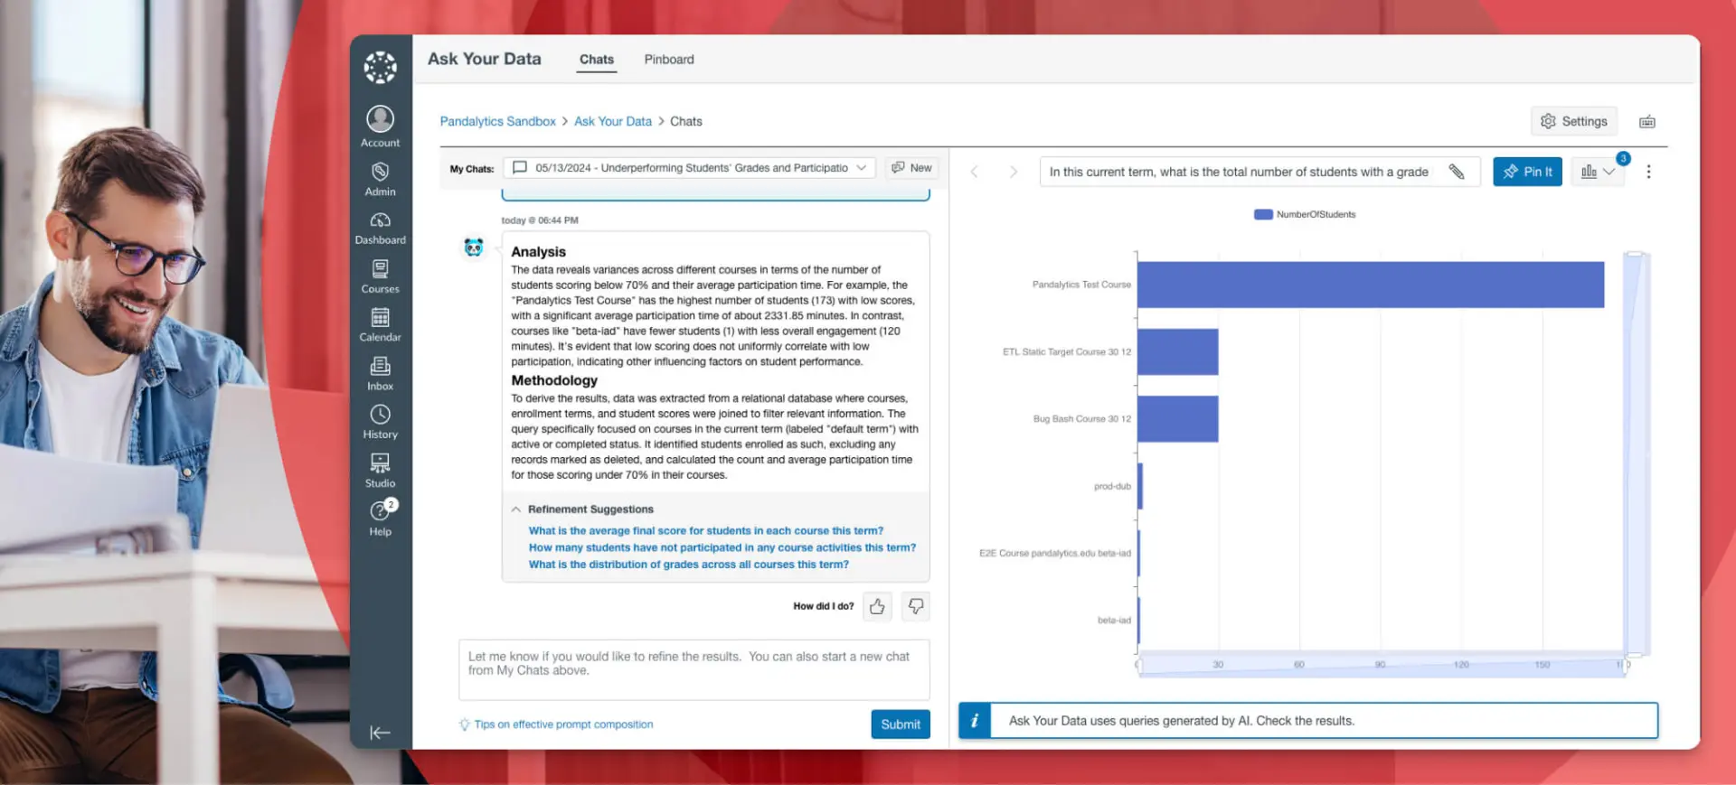Toggle the NumberOfStudents legend series

click(x=1305, y=215)
